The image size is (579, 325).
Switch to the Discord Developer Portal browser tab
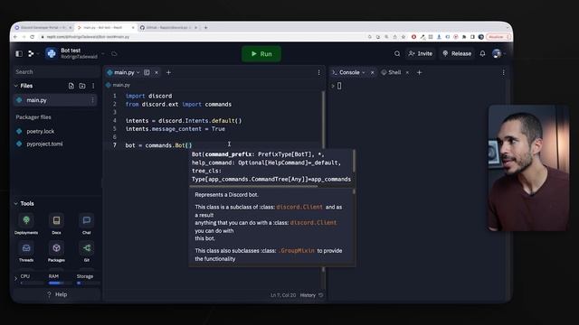click(x=43, y=28)
